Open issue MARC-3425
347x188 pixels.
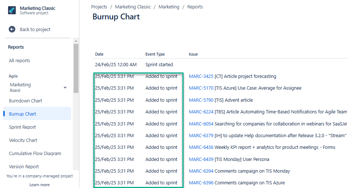[x=201, y=76]
